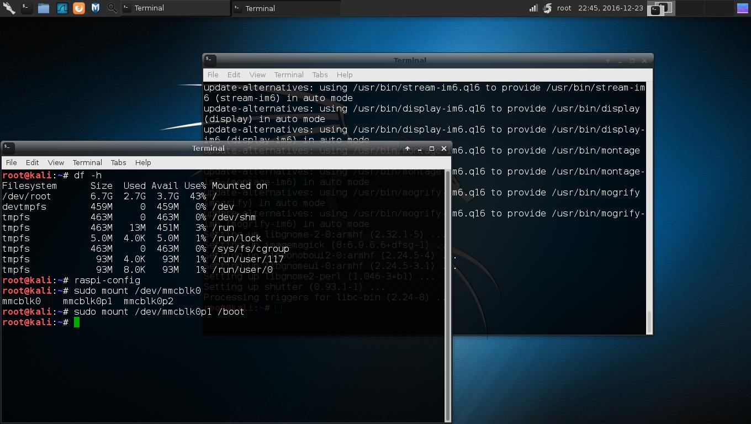Open the search tool in the panel
This screenshot has height=424, width=751.
[x=111, y=8]
